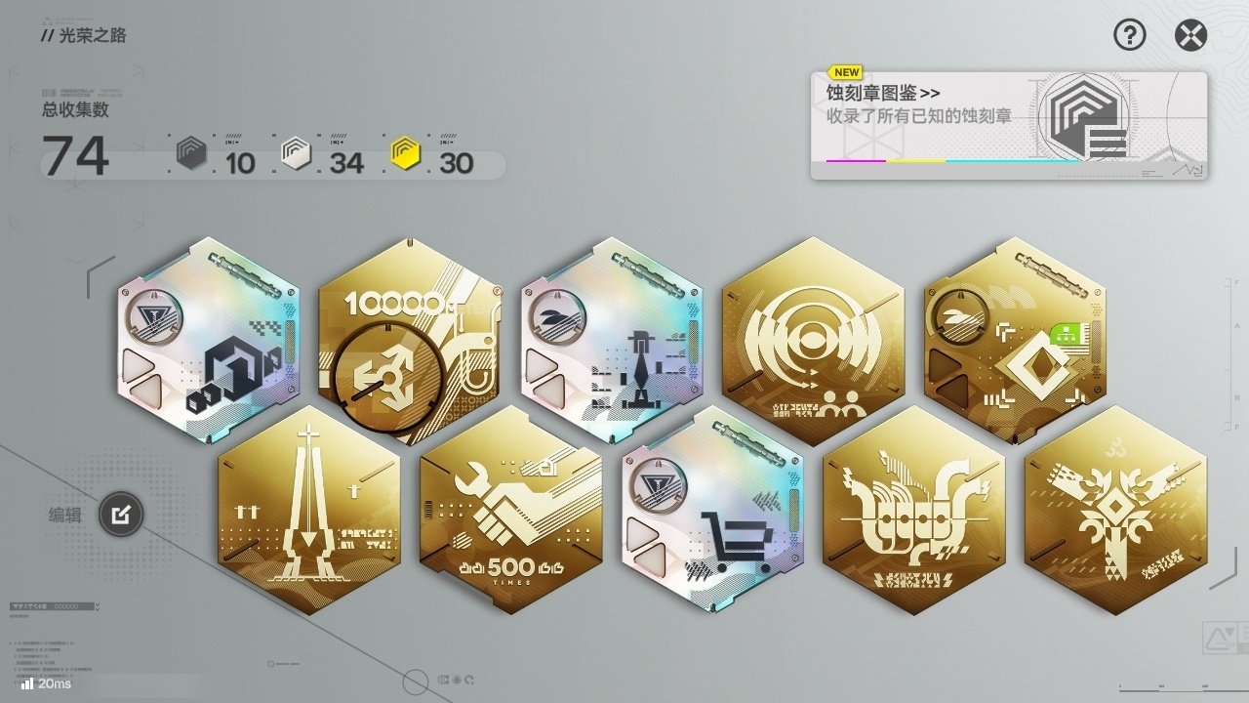This screenshot has height=703, width=1249.
Task: Filter by silver medal count 34
Action: pyautogui.click(x=322, y=156)
